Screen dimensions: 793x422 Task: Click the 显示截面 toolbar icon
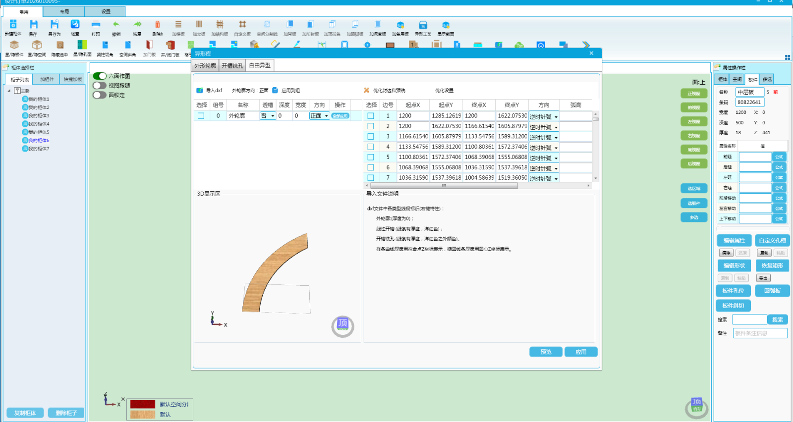pyautogui.click(x=446, y=25)
